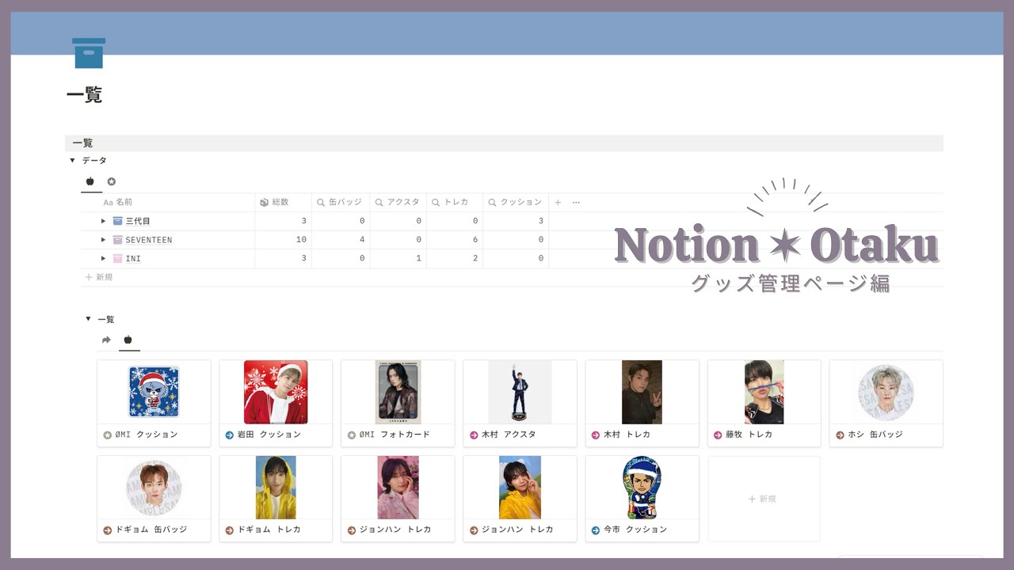Click the gray 一覧 heading block

click(504, 143)
